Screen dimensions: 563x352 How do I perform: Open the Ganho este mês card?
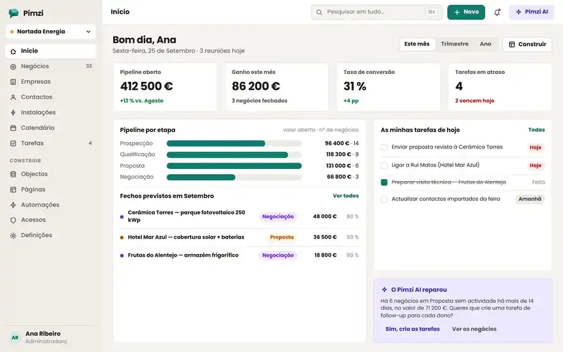[x=276, y=87]
